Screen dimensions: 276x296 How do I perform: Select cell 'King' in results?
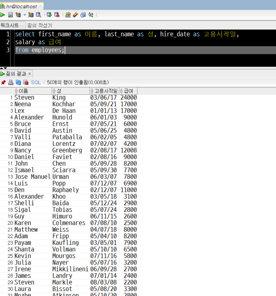71,98
